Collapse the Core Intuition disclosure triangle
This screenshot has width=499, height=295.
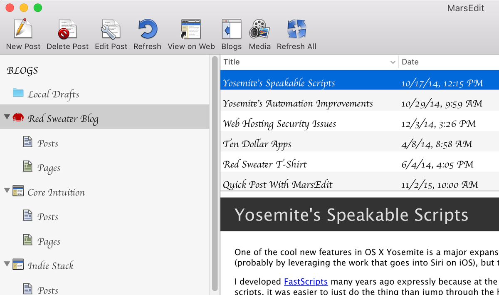pos(7,191)
